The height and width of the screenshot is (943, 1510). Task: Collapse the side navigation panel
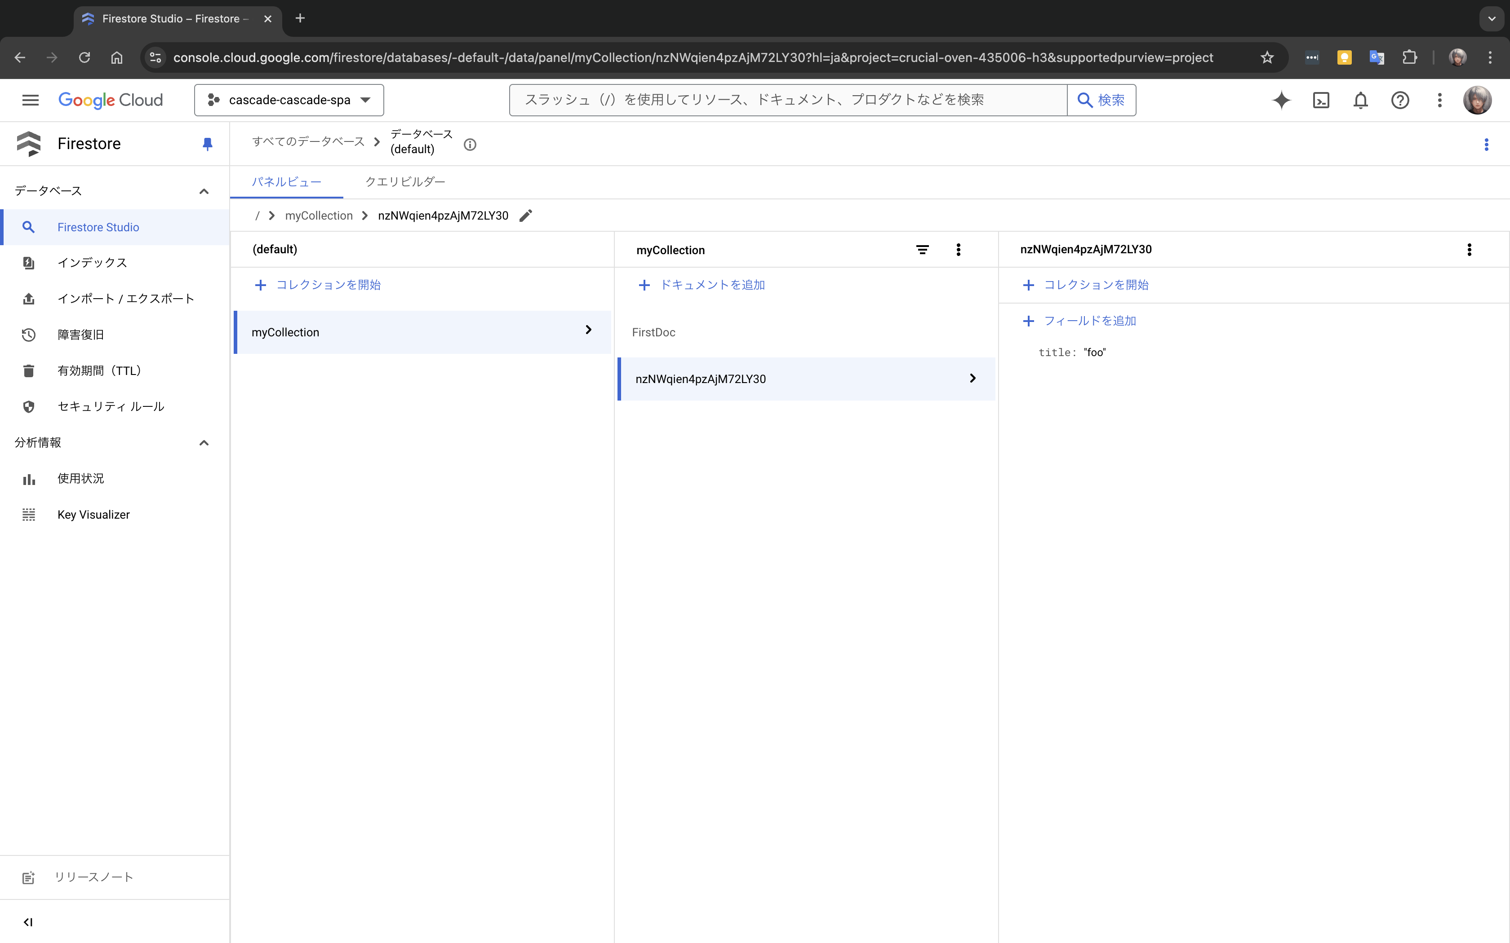(28, 922)
